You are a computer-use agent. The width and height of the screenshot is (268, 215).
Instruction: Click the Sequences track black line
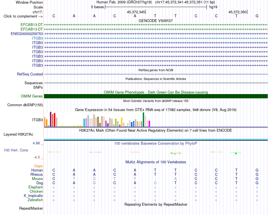(x=156, y=83)
